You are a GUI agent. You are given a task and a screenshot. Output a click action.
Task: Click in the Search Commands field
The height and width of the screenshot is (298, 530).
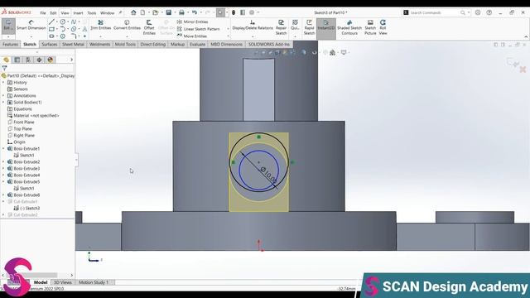(x=434, y=12)
